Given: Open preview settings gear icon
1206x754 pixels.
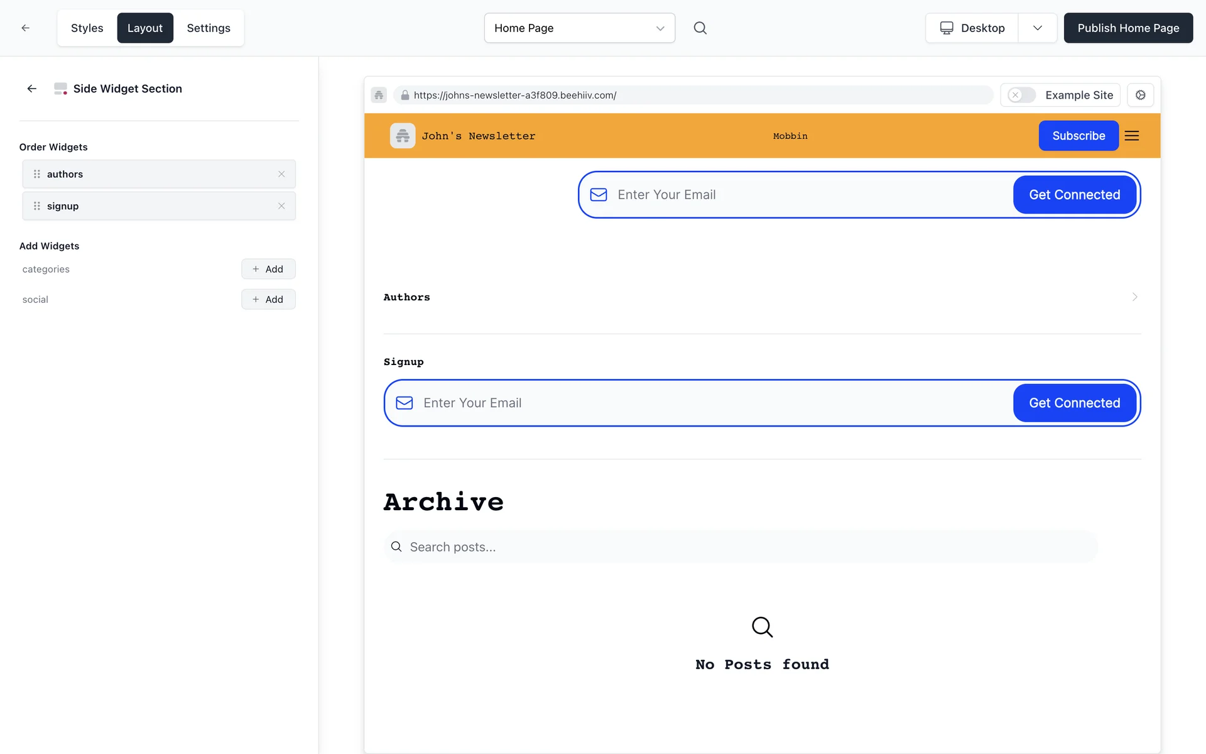Looking at the screenshot, I should coord(1140,95).
